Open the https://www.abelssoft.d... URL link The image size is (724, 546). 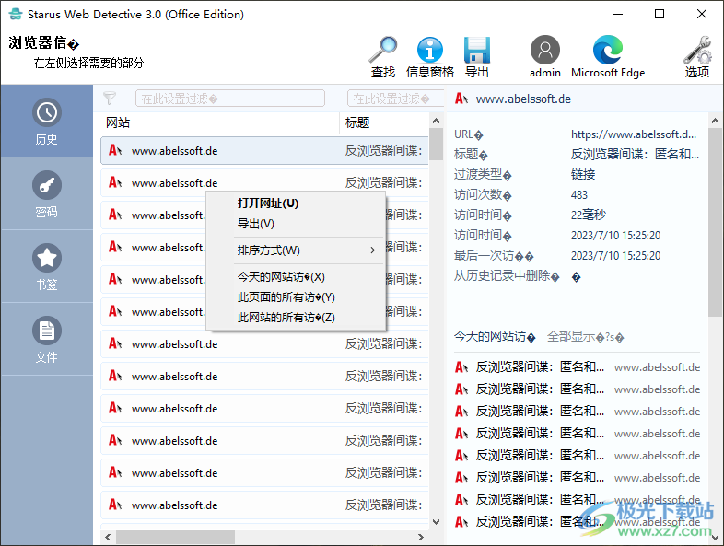pos(634,134)
